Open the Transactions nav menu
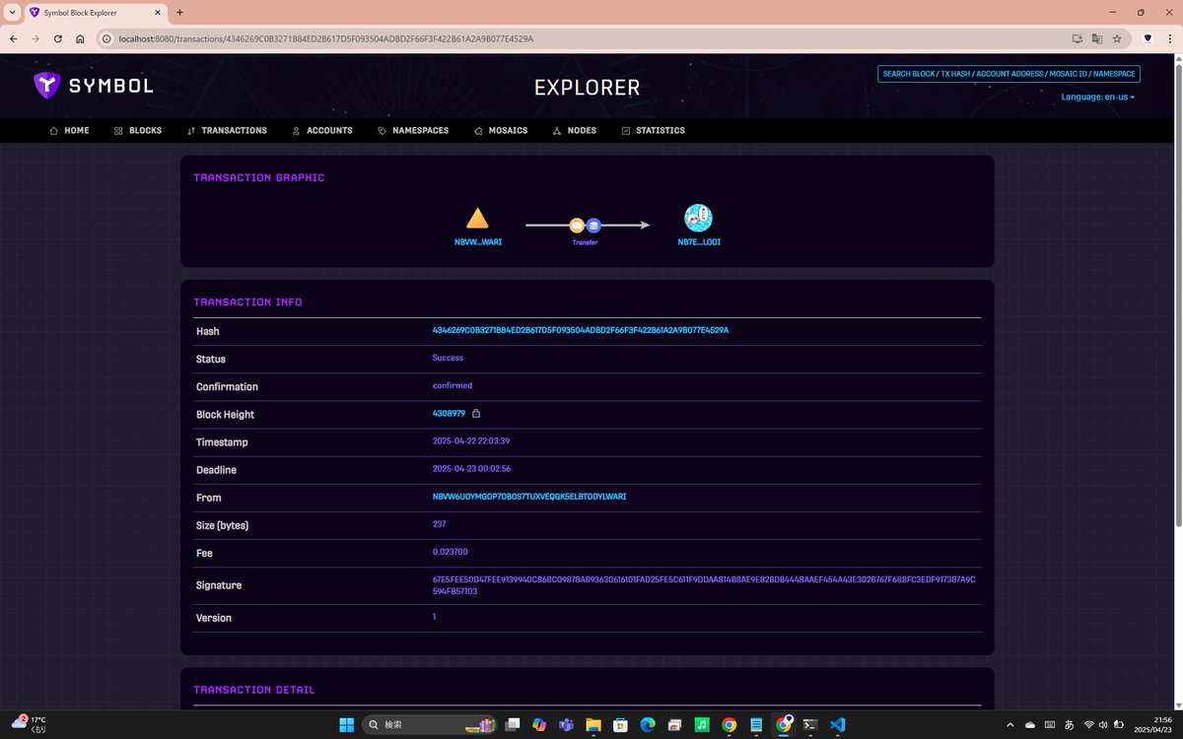Screen dimensions: 1183x739 (227, 130)
